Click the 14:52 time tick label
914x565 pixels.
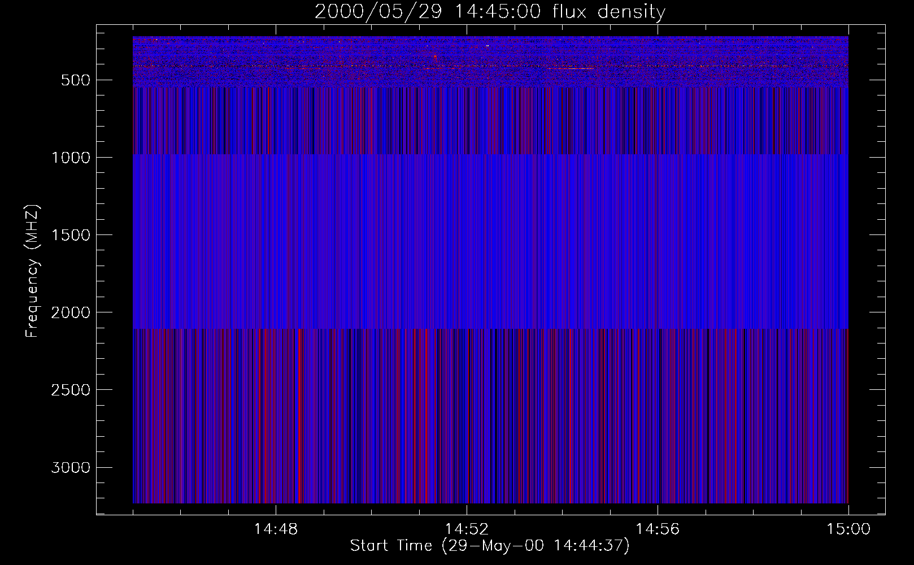(x=467, y=529)
